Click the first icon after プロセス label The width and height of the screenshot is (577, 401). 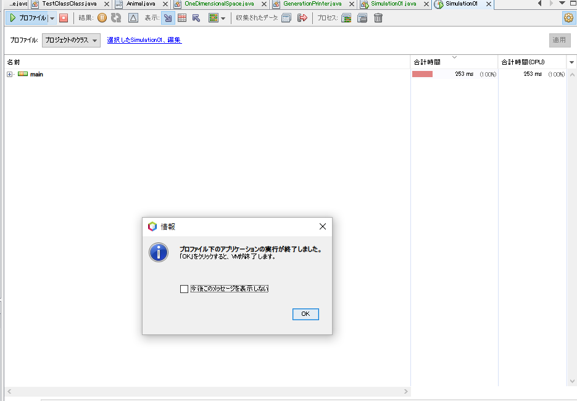346,18
